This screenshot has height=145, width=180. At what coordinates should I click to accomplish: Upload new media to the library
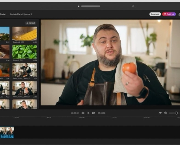point(31,23)
